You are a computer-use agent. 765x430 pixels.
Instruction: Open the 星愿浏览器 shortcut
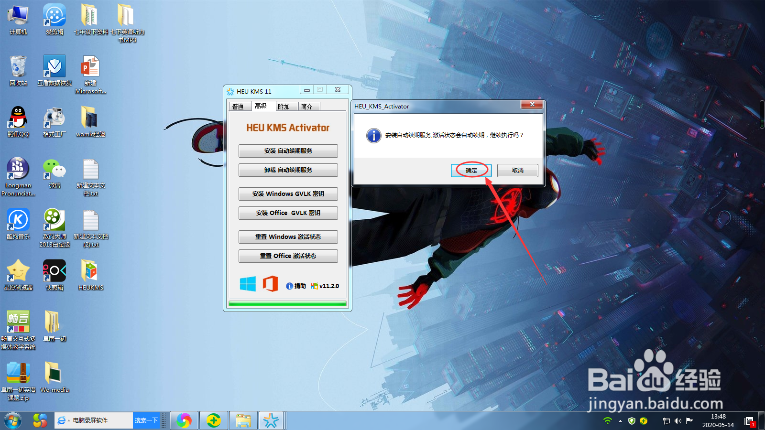(18, 276)
